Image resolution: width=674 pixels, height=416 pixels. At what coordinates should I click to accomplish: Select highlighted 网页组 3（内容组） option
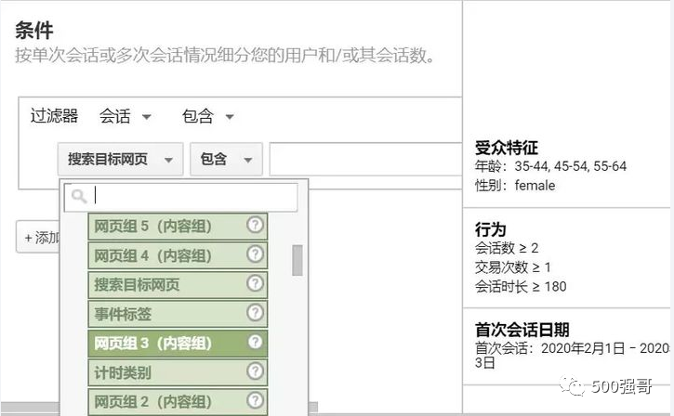coord(178,343)
